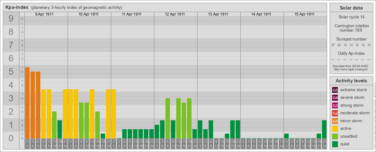Click the Solar data panel heading
The height and width of the screenshot is (152, 376).
tap(351, 8)
